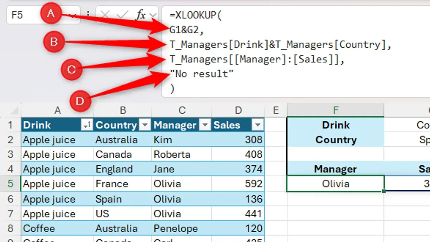This screenshot has width=430, height=242.
Task: Select row 3 header
Action: (10, 155)
